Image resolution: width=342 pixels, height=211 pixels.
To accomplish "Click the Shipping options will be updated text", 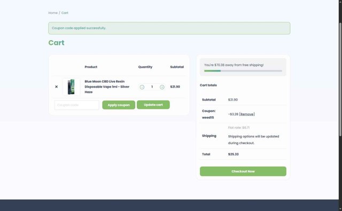I will click(254, 140).
